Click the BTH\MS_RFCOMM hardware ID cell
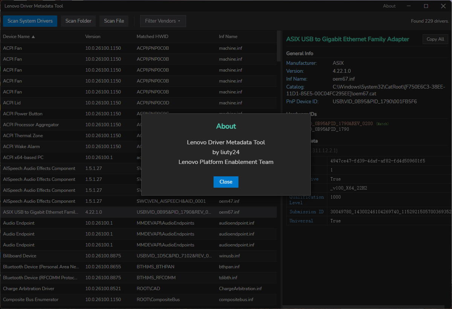This screenshot has height=309, width=452. [x=156, y=278]
